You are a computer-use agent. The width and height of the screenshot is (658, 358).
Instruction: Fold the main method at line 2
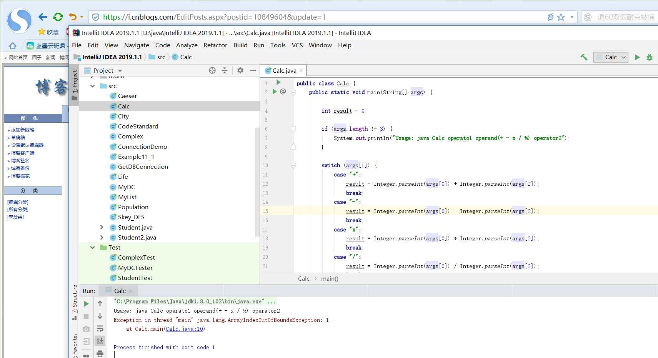293,92
